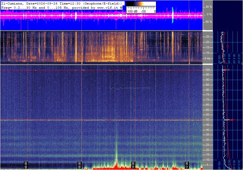Click the 12:00 time marker label

(x=187, y=165)
